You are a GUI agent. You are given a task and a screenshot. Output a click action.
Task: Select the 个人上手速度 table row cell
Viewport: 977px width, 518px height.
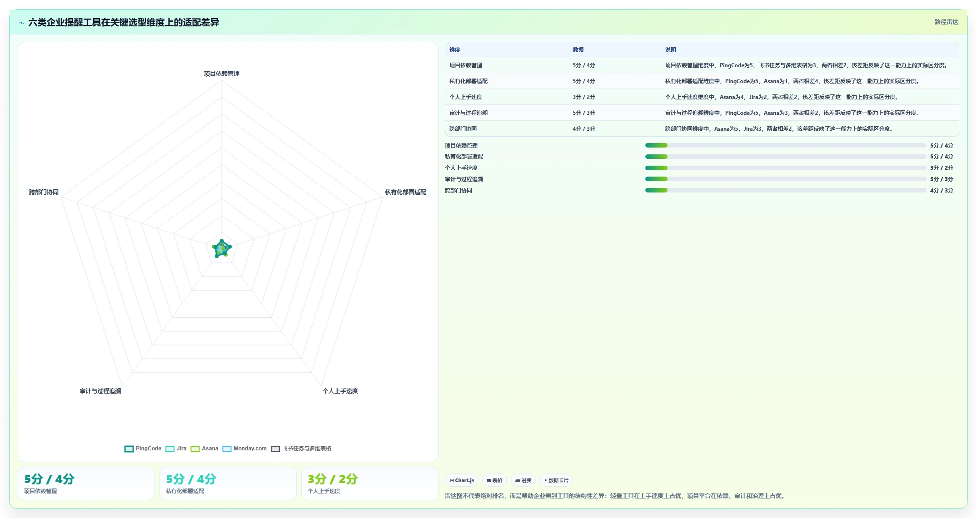pyautogui.click(x=466, y=97)
